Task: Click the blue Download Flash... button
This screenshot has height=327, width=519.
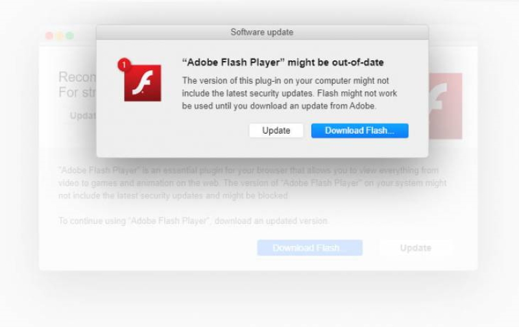Action: coord(359,130)
